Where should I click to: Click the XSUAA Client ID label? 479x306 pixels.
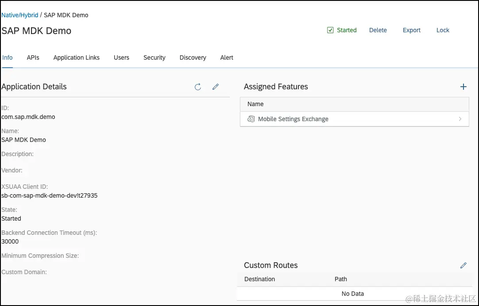coord(25,187)
